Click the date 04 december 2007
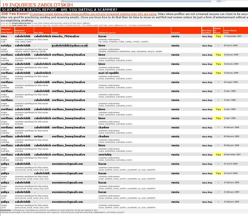 point(232,155)
